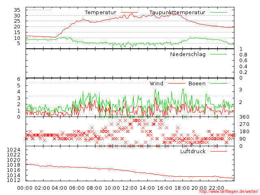Click the 360 wind direction axis value
The height and width of the screenshot is (195, 260).
click(244, 117)
